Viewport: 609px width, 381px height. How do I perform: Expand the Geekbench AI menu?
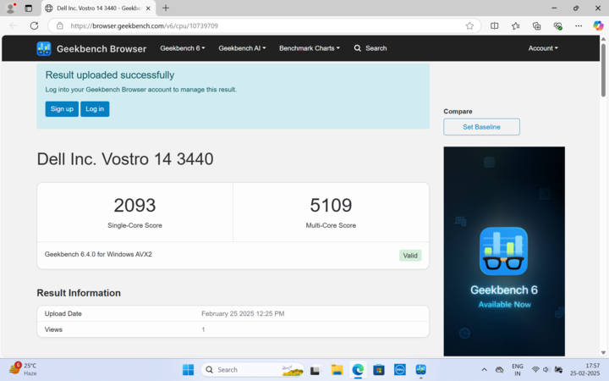pyautogui.click(x=242, y=48)
